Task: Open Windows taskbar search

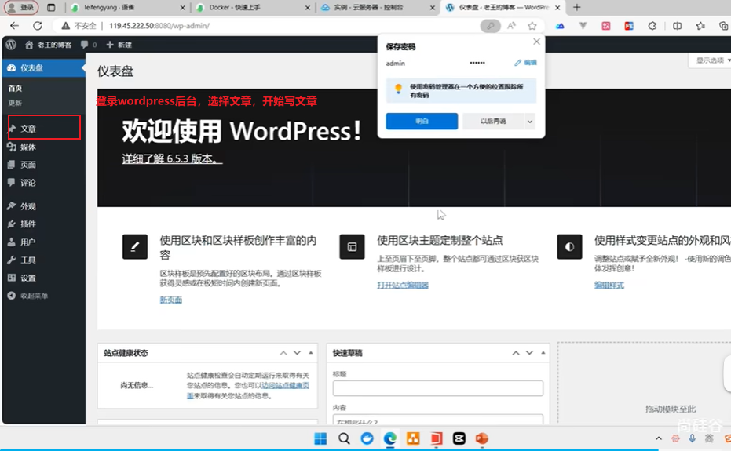Action: (x=344, y=438)
